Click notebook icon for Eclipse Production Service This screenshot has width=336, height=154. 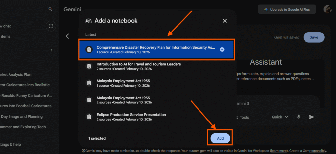point(89,117)
